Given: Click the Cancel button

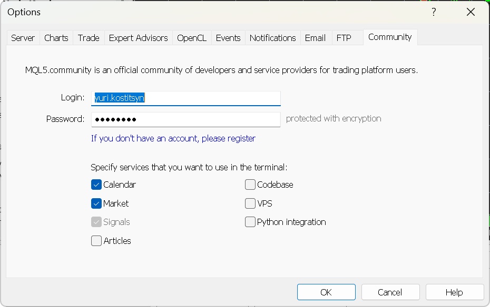Looking at the screenshot, I should pyautogui.click(x=390, y=292).
